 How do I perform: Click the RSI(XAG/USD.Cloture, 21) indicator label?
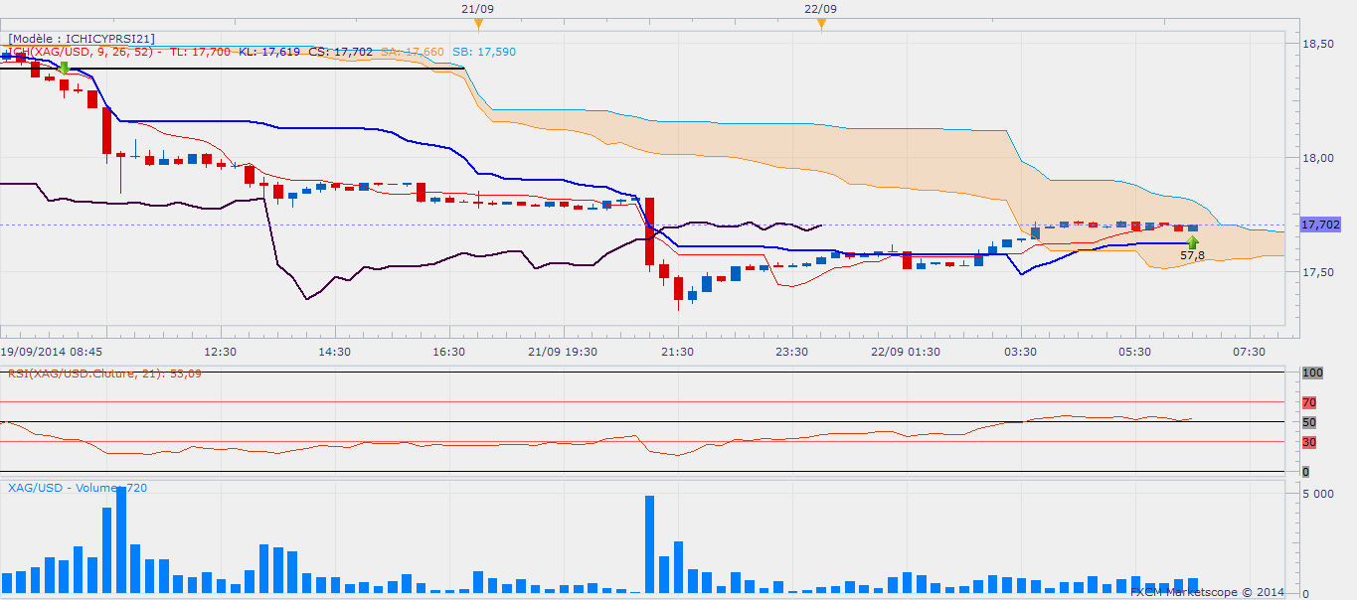click(104, 374)
